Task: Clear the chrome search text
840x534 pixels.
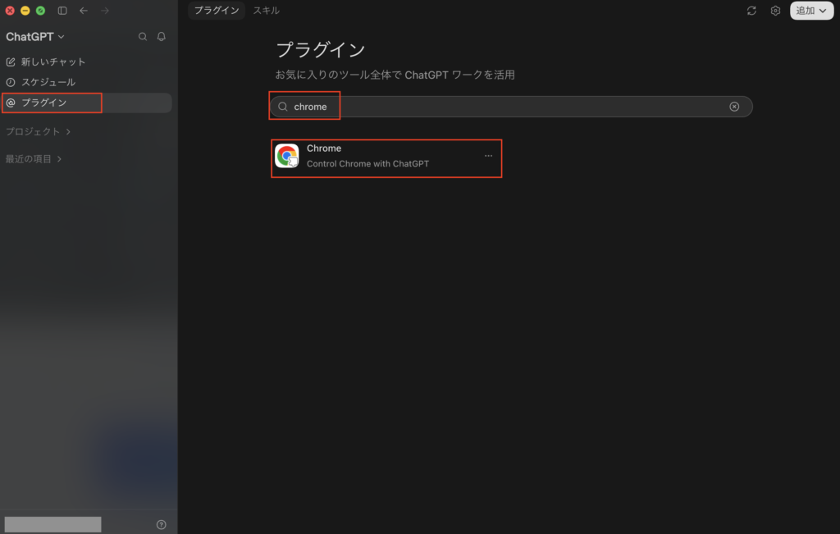Action: pos(734,107)
